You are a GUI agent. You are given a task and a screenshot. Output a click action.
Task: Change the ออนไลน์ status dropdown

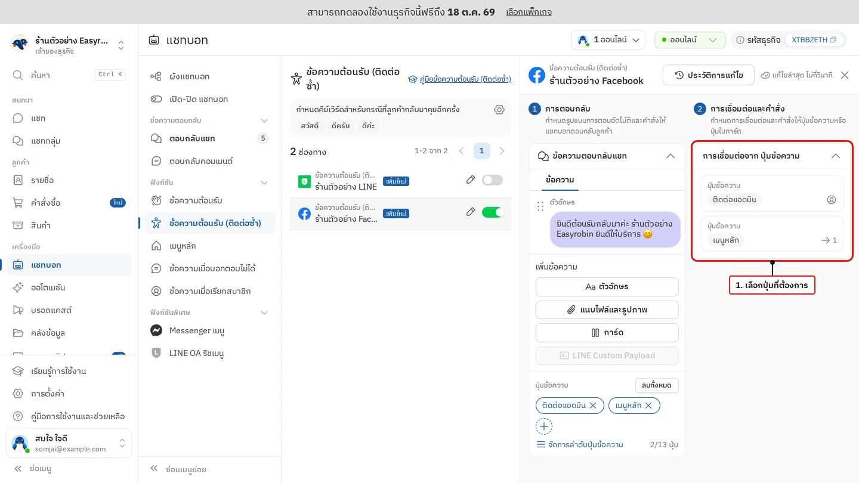pyautogui.click(x=690, y=40)
